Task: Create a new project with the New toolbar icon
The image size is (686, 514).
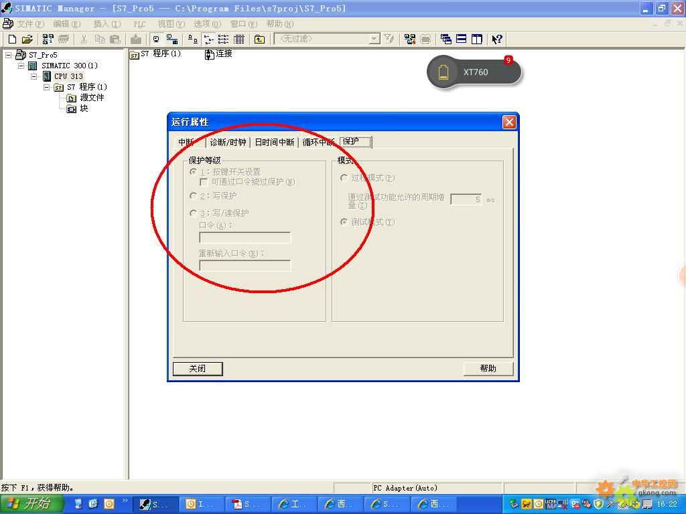Action: (12, 39)
